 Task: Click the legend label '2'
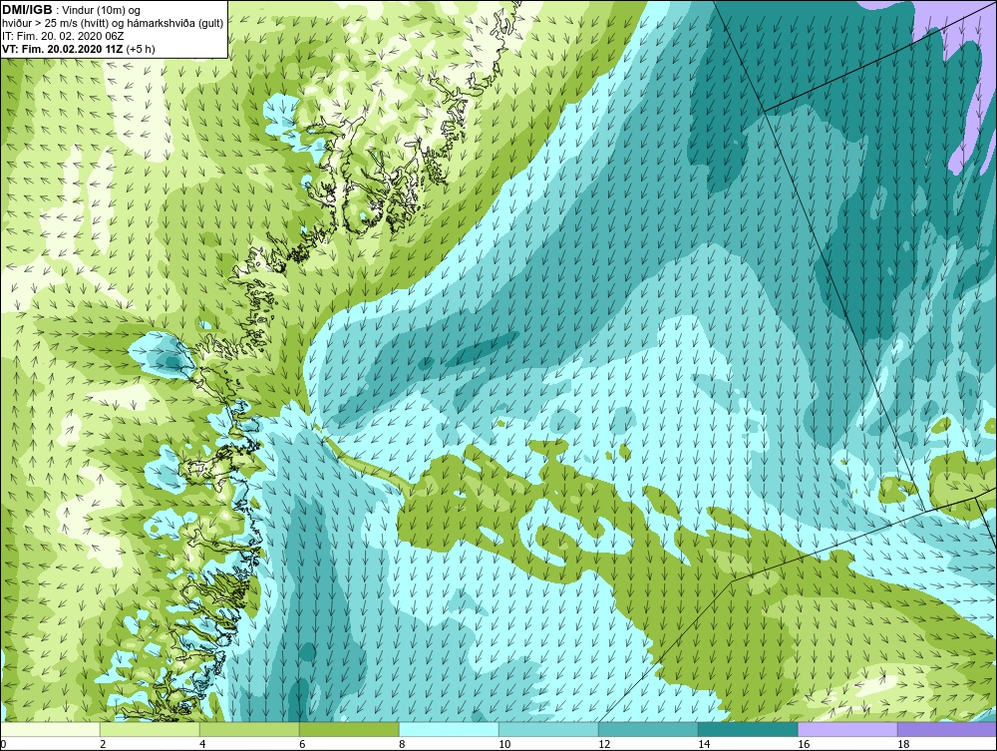point(103,744)
